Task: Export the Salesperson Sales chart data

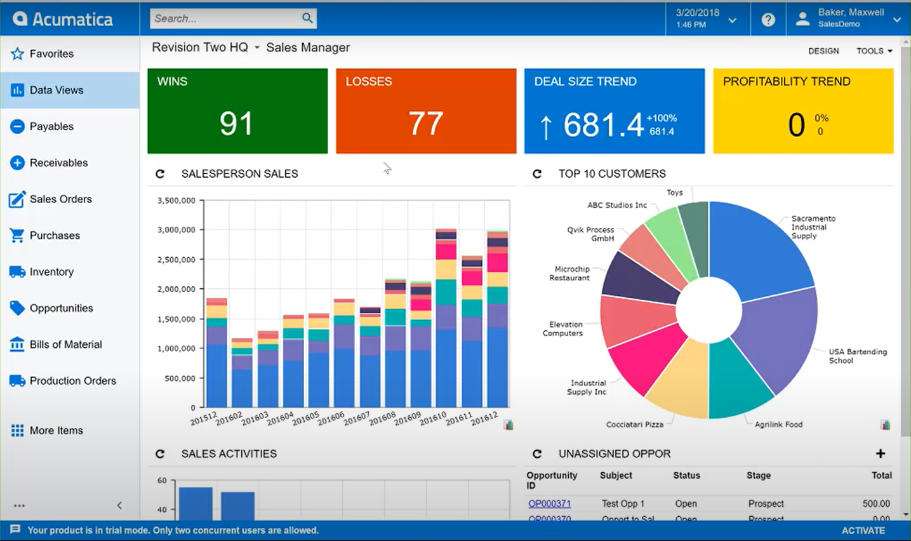Action: [507, 424]
